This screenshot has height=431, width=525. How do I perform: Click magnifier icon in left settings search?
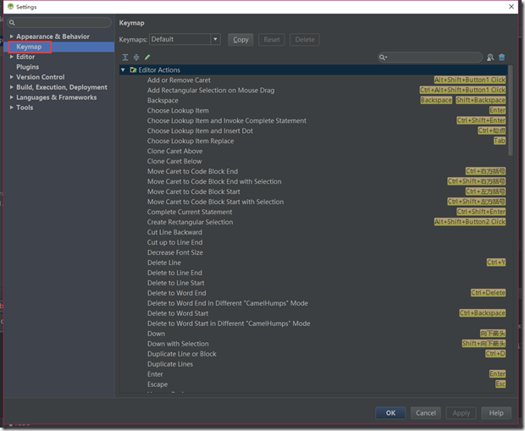click(x=14, y=23)
